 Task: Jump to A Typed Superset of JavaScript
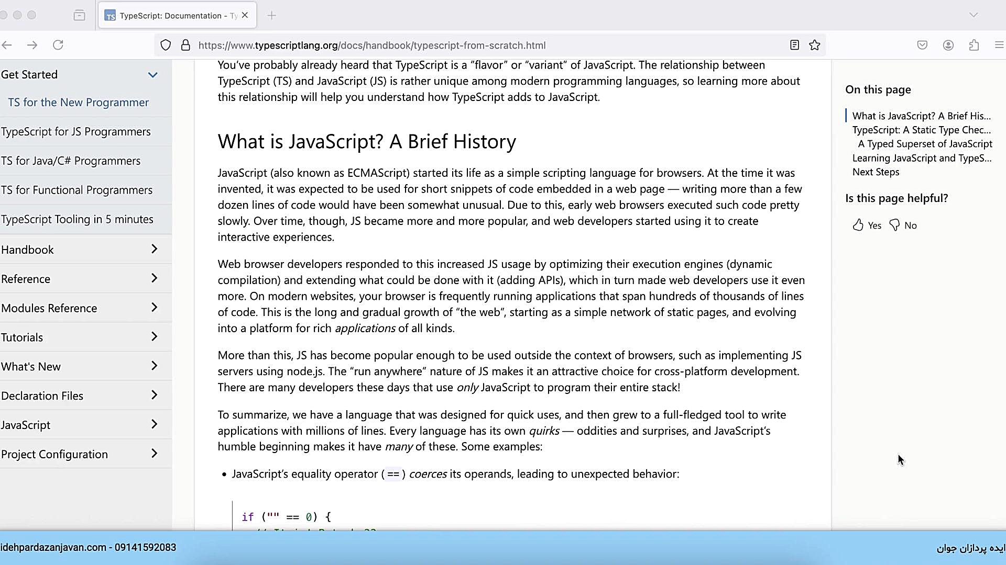point(925,144)
